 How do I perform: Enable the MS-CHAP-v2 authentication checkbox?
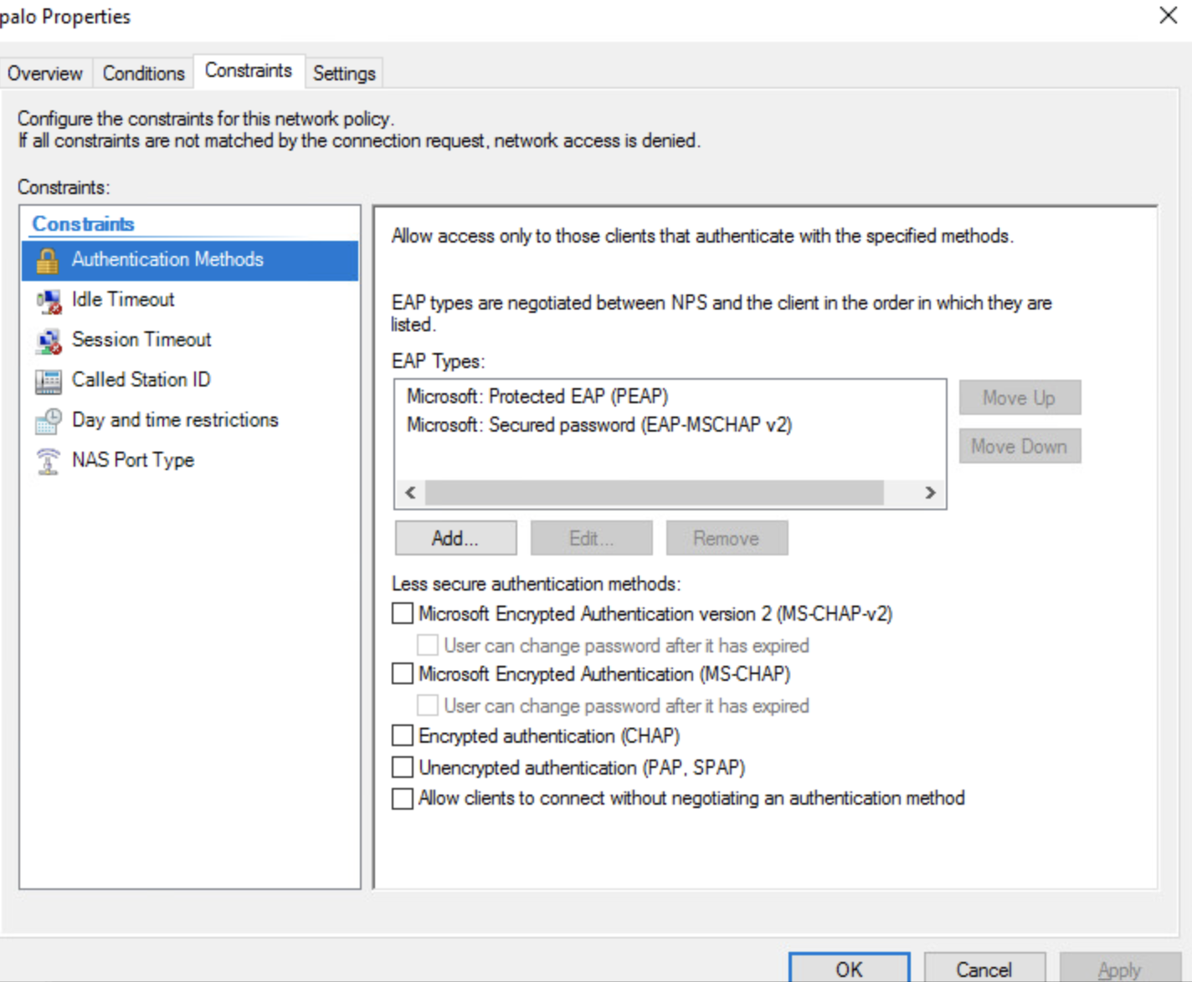click(x=403, y=614)
